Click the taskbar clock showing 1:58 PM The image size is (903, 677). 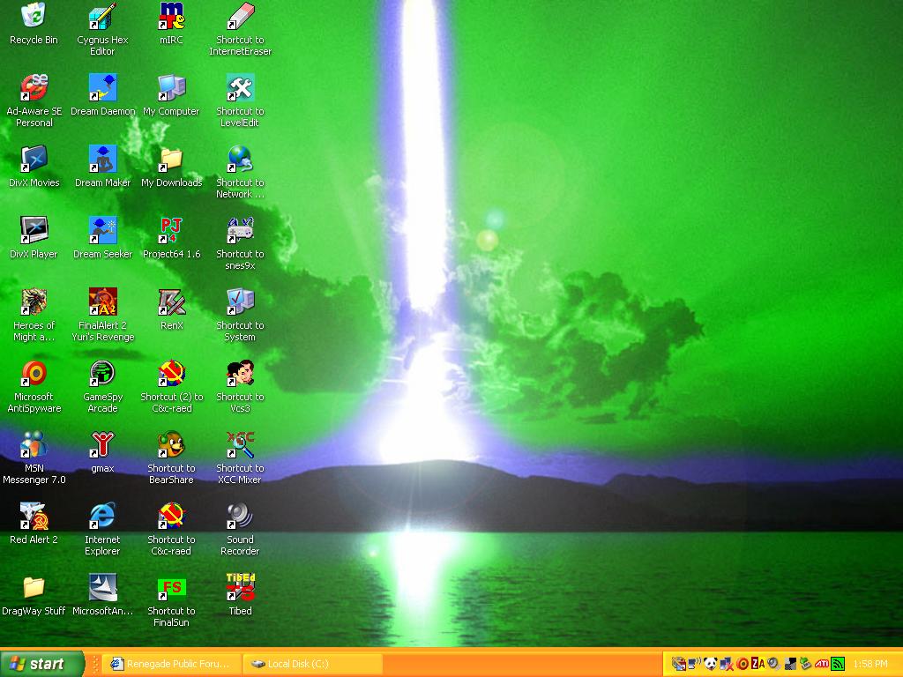(870, 664)
